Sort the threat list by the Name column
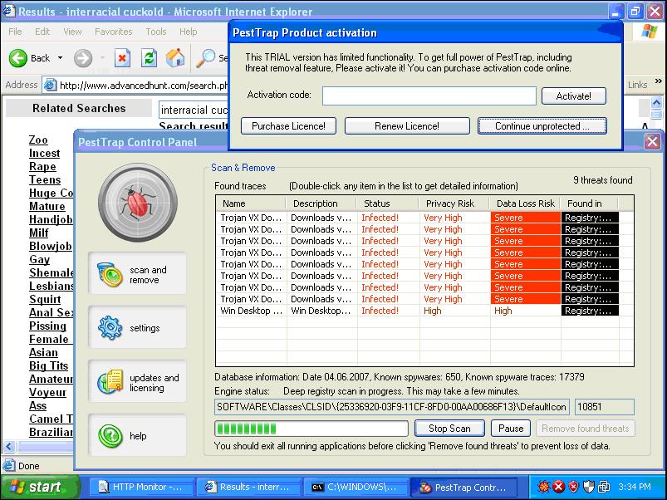 coord(251,203)
